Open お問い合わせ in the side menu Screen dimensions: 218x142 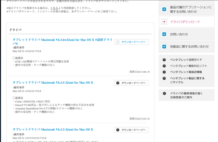pos(187,34)
